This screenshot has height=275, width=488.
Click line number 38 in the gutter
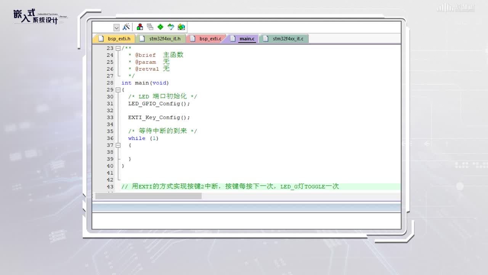point(110,152)
